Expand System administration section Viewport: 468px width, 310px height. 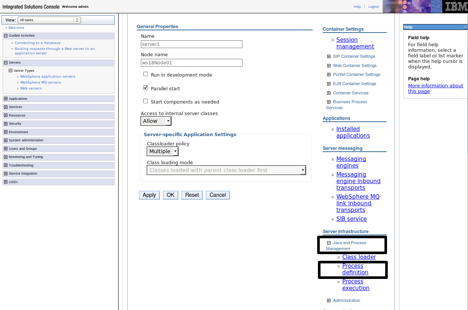pos(6,140)
